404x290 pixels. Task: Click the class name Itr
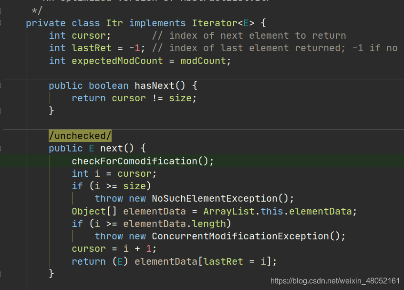tap(114, 23)
